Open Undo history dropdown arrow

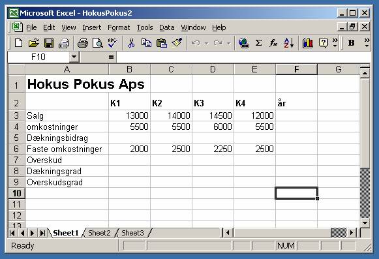click(206, 44)
